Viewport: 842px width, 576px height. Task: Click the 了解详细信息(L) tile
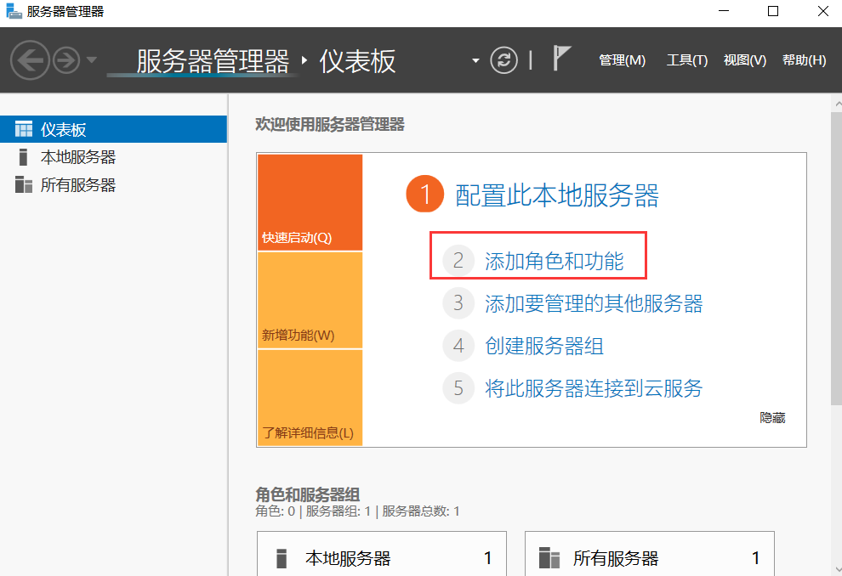310,398
